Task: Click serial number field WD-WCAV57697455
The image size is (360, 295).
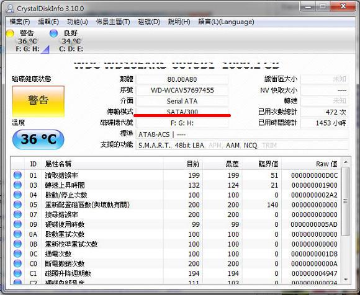Action: (x=182, y=90)
